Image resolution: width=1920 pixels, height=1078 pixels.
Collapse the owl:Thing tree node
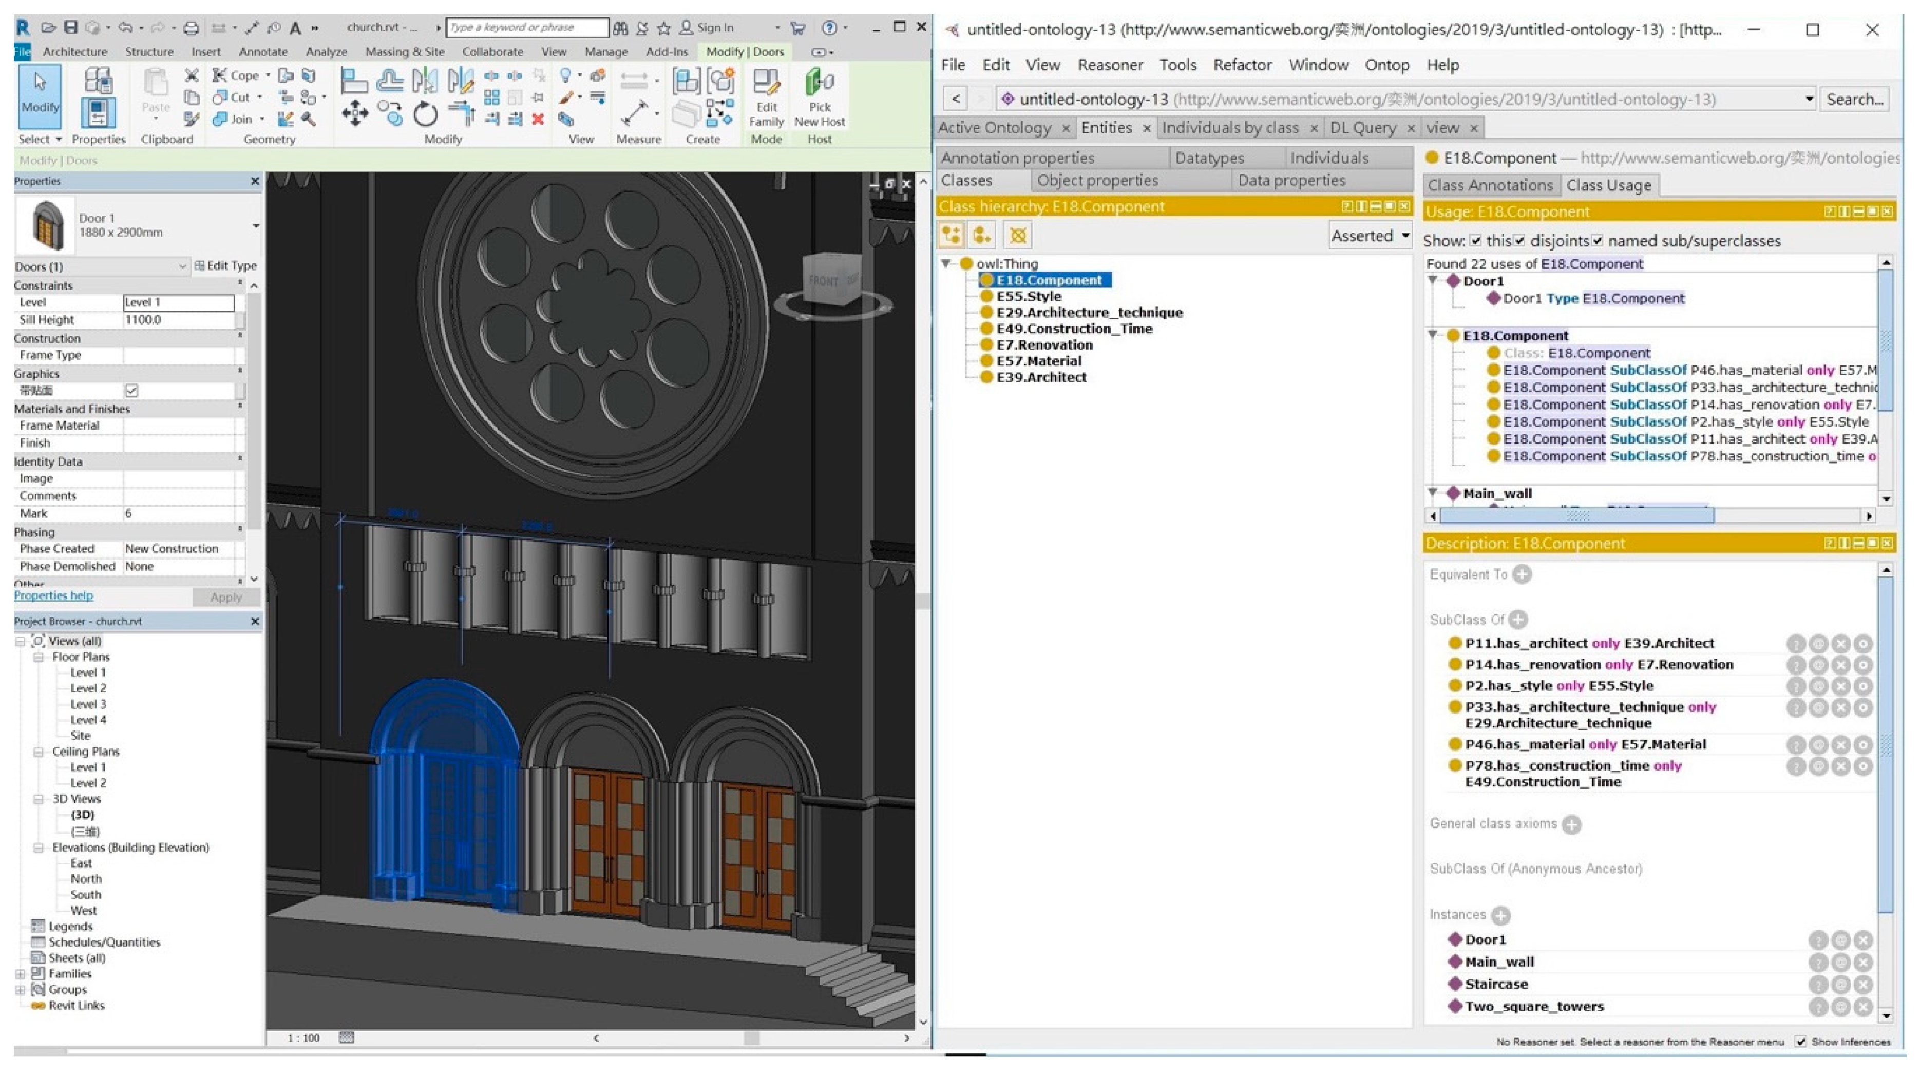click(946, 263)
